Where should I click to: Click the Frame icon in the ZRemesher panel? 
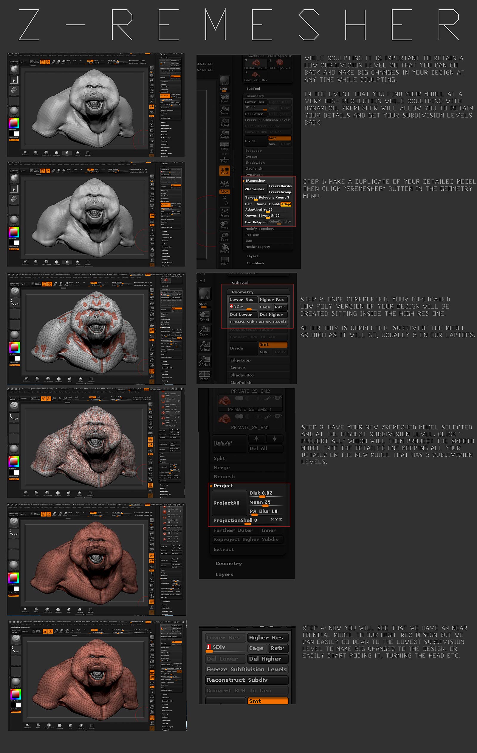coord(225,213)
